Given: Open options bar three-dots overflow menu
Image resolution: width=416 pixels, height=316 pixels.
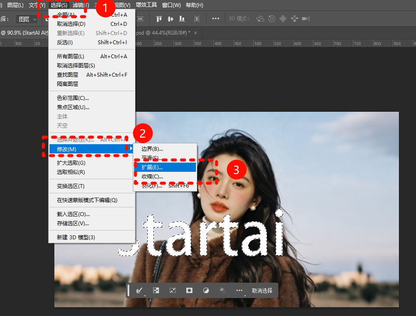Looking at the screenshot, I should tap(216, 18).
